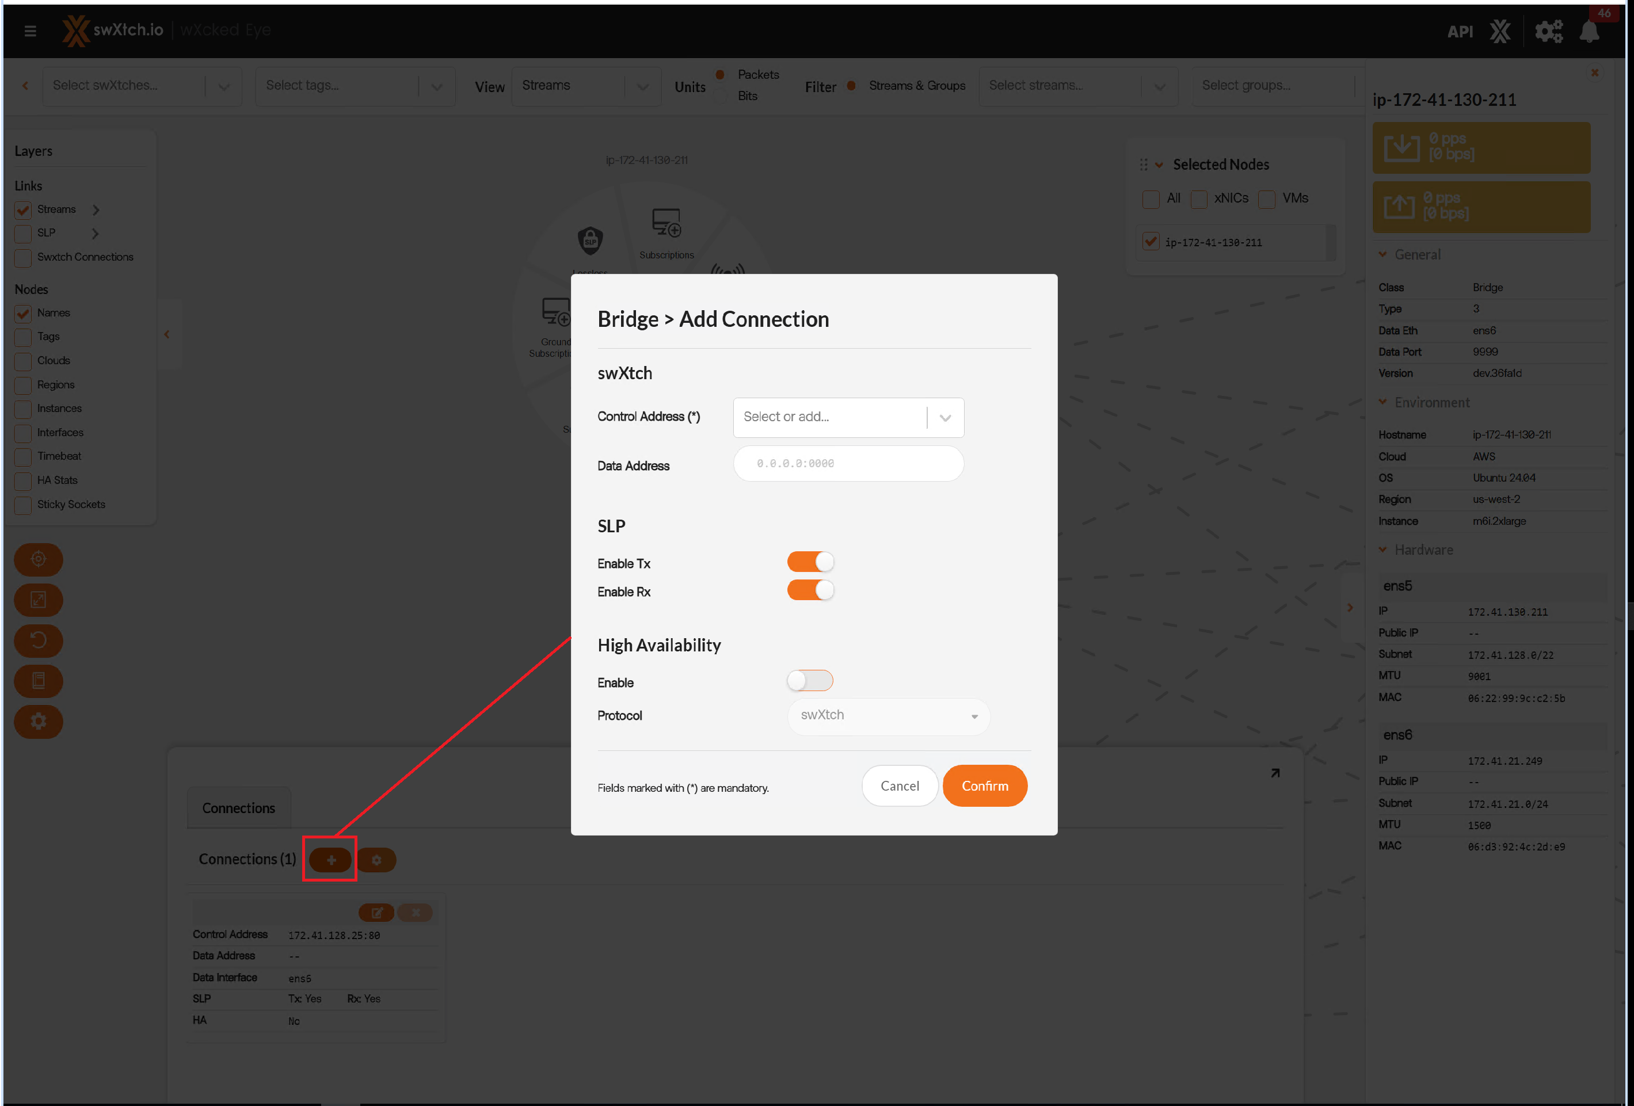Click the Confirm button
1634x1106 pixels.
coord(984,785)
